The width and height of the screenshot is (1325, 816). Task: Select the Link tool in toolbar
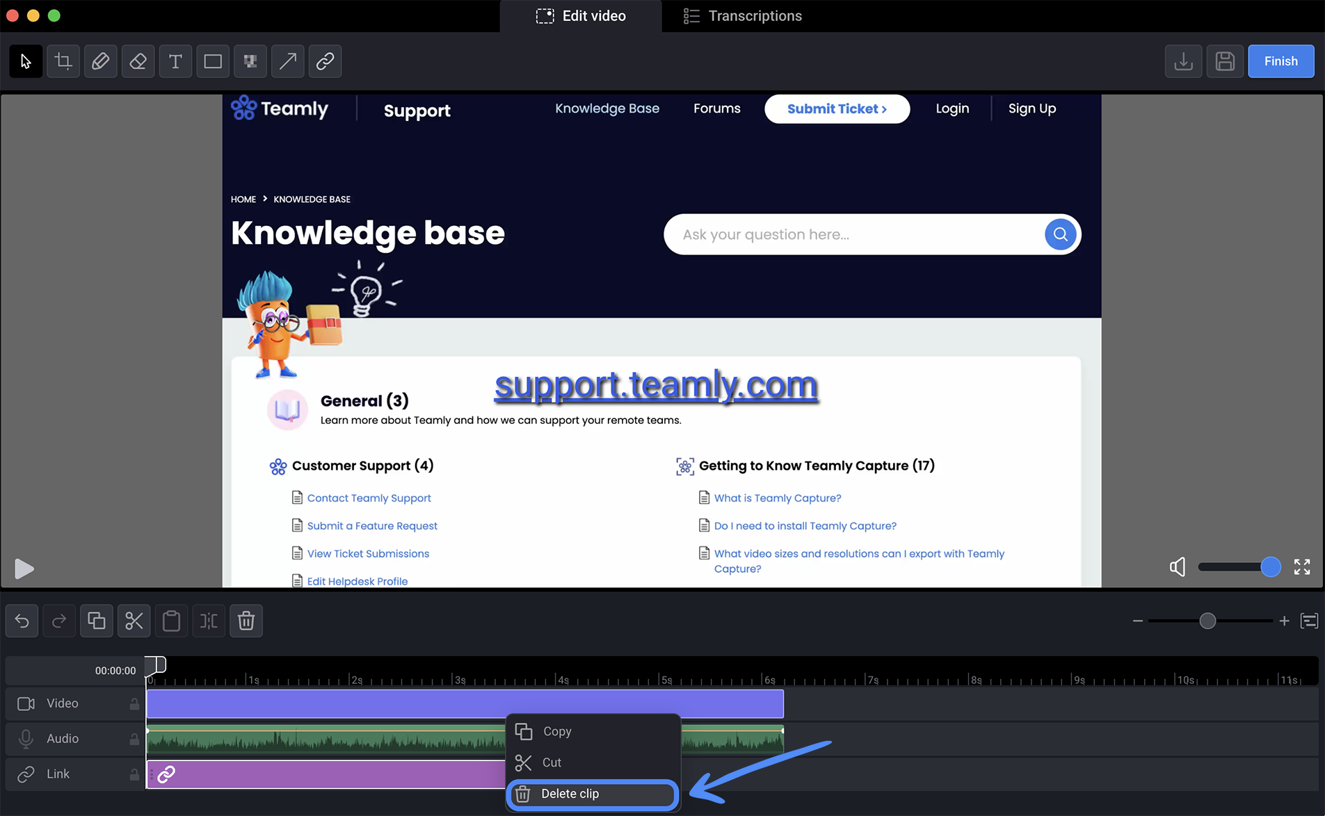(x=325, y=61)
